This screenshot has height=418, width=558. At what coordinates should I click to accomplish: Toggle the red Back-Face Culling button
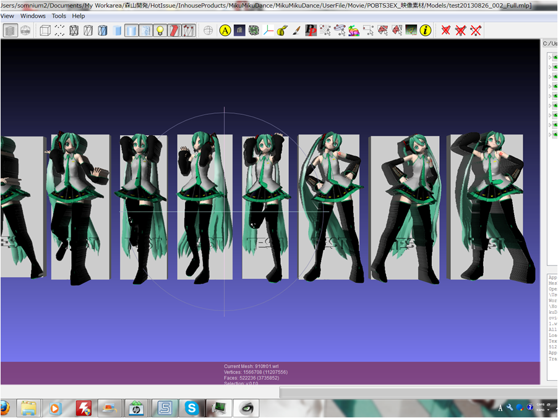[x=174, y=30]
